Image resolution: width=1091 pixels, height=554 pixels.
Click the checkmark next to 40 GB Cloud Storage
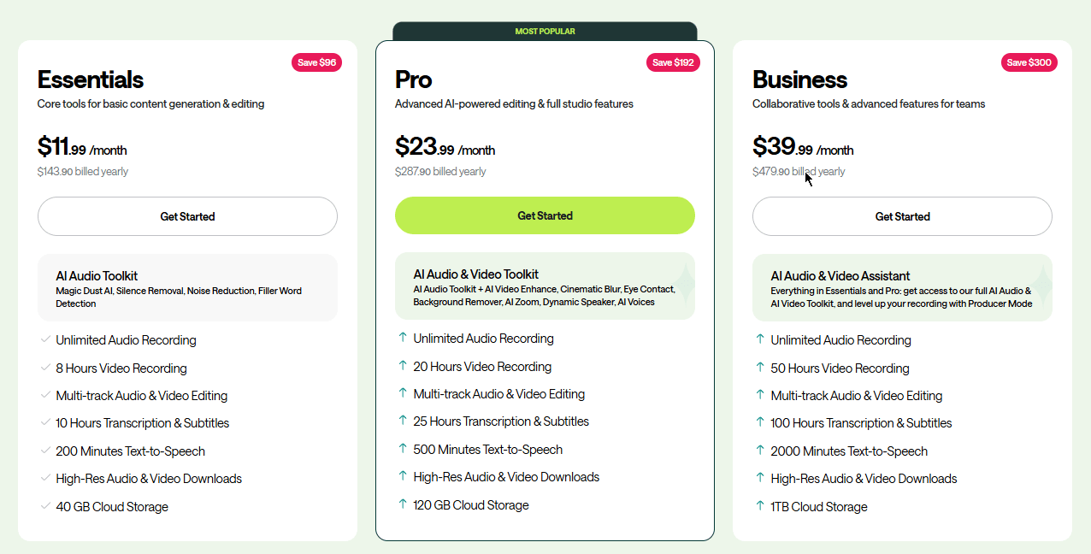tap(45, 506)
